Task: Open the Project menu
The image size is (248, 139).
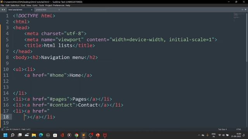Action: pos(48,5)
